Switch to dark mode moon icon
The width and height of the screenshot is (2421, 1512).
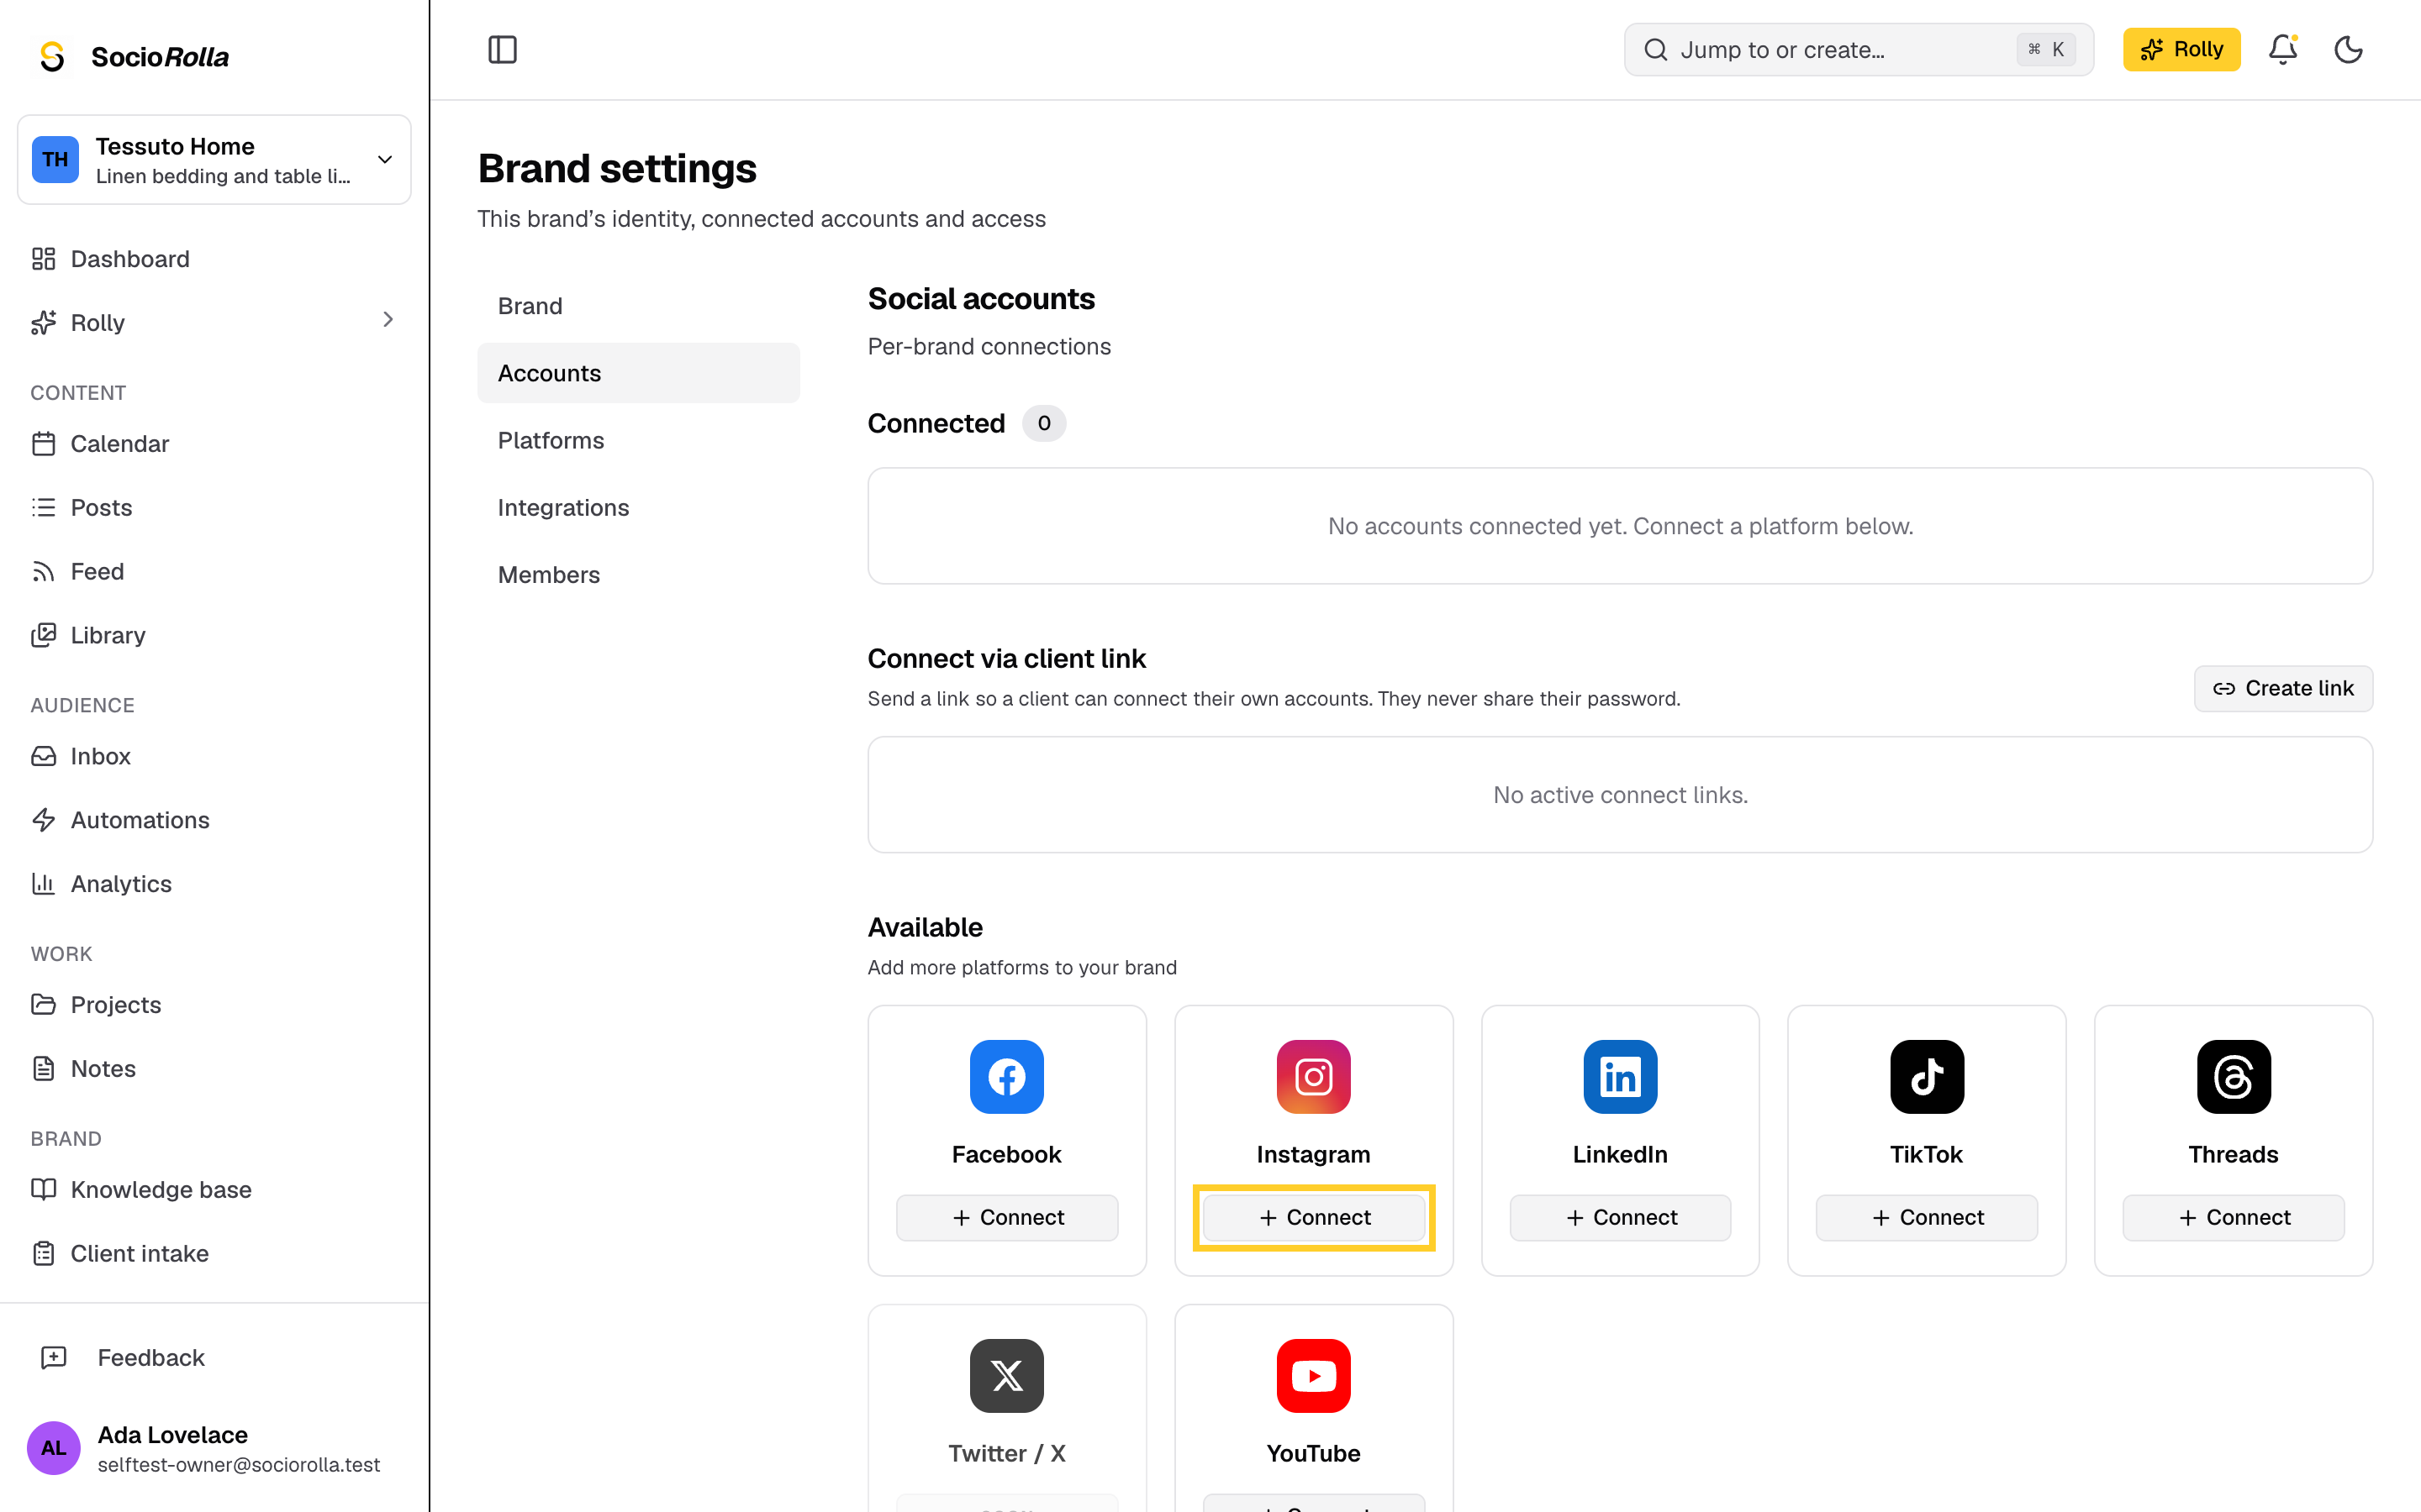coord(2348,49)
